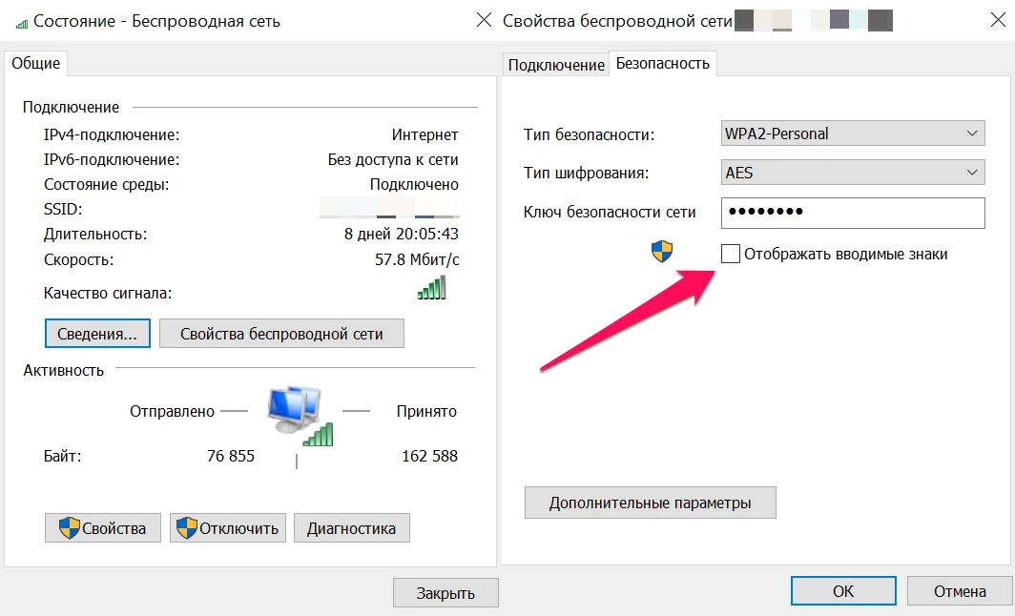Screen dimensions: 1015x616
Task: Open Свойства беспроводной сети button
Action: coord(281,333)
